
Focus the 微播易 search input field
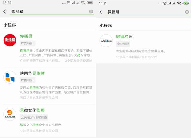pos(145,12)
